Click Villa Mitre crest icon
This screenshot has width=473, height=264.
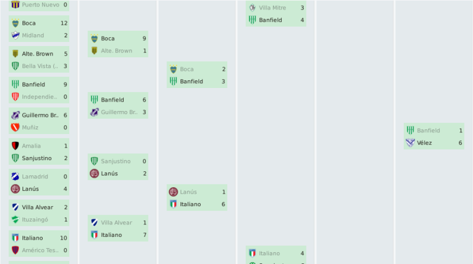253,8
